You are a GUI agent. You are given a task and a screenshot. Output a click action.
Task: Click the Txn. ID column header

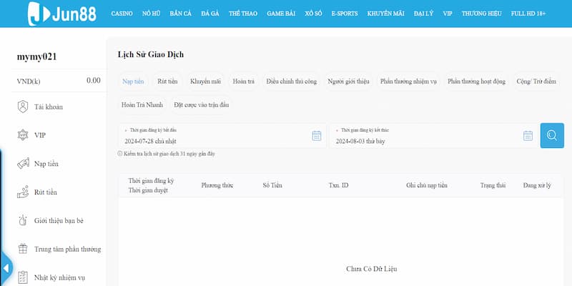pos(338,185)
